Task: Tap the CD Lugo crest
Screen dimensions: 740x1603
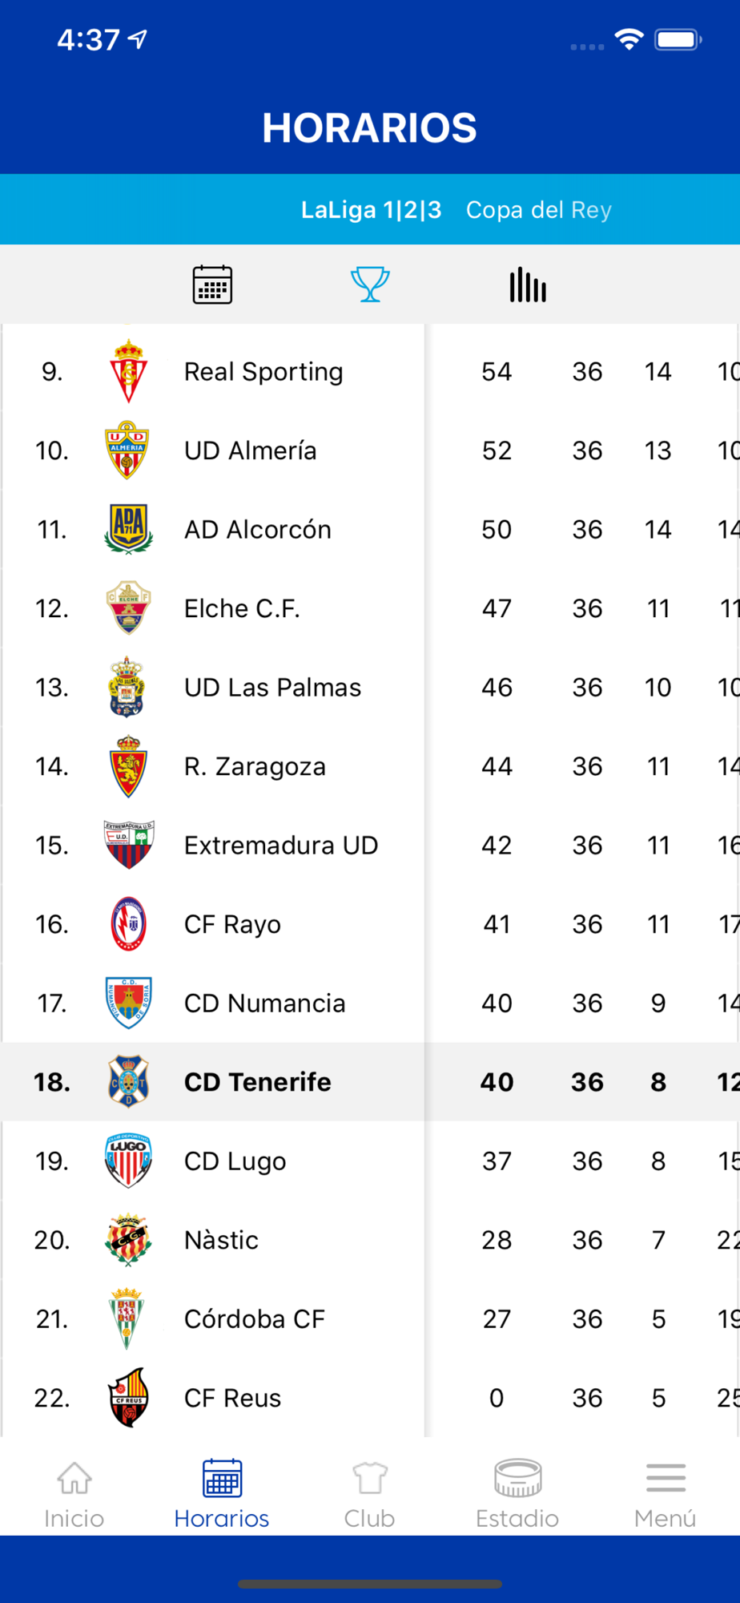Action: pos(128,1161)
